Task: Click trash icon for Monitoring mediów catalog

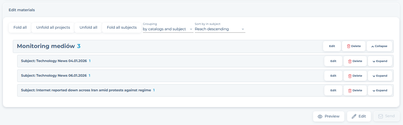Action: (x=349, y=46)
